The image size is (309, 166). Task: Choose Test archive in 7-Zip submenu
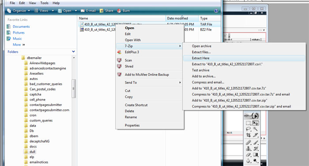244,70
